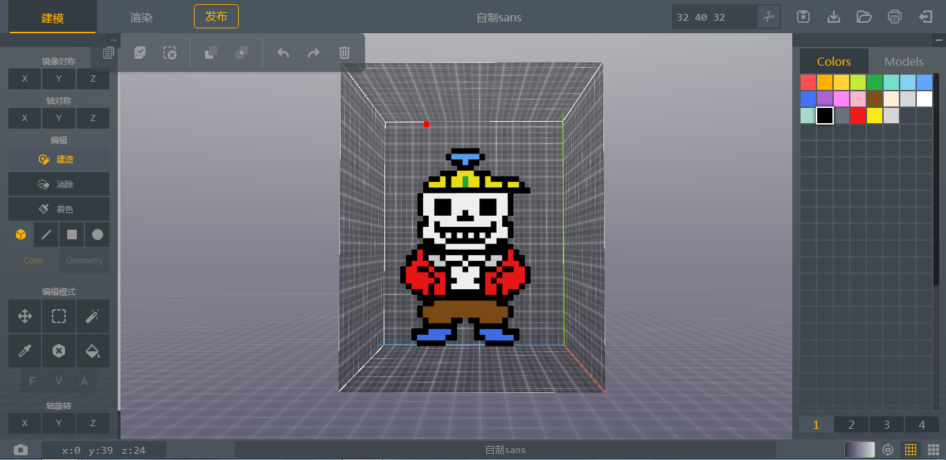
Task: Choose the single voxel cube brush
Action: point(21,234)
